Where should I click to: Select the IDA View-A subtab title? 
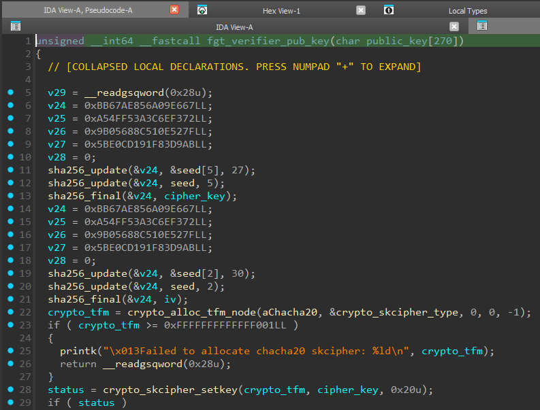[x=234, y=27]
